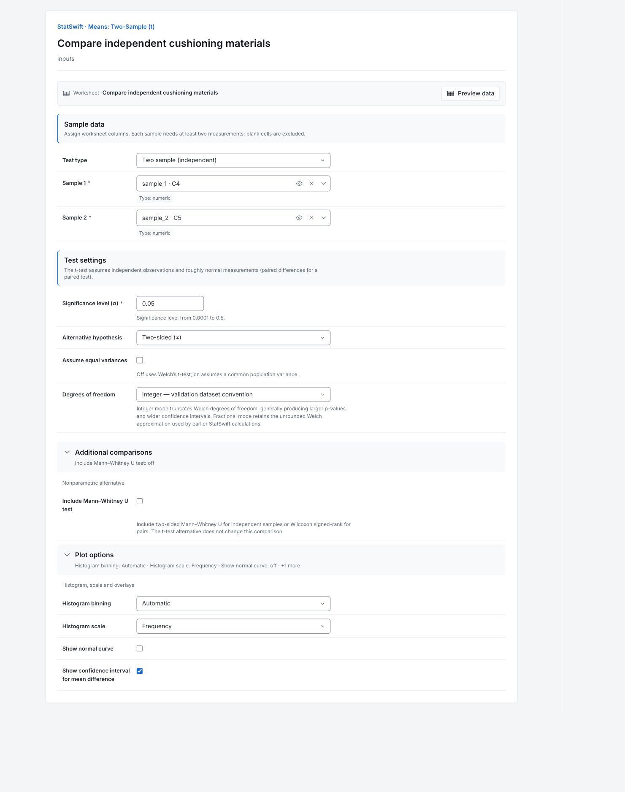Clear the Sample 2 selection
Image resolution: width=625 pixels, height=792 pixels.
pyautogui.click(x=311, y=218)
